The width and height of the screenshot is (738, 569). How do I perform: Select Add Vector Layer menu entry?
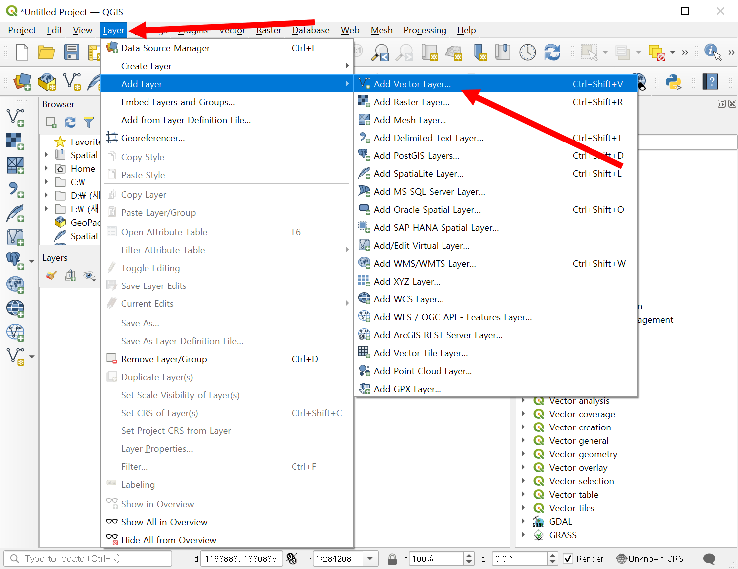coord(495,84)
